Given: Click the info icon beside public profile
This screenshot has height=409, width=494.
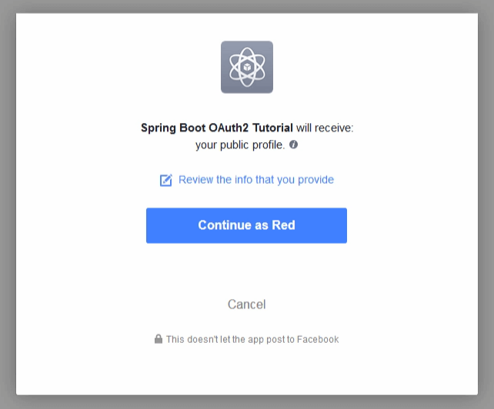Looking at the screenshot, I should coord(293,145).
